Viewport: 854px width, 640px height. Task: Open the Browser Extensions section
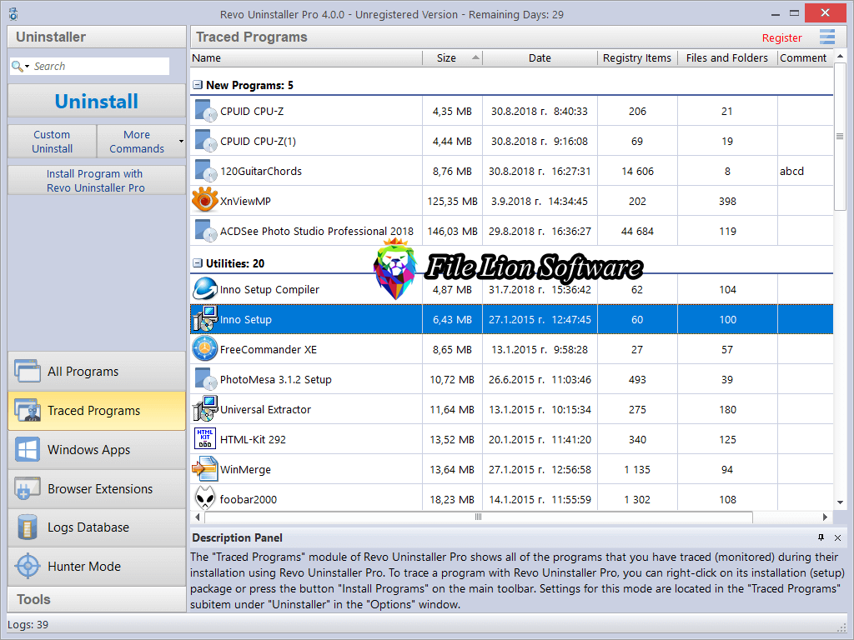click(x=97, y=488)
